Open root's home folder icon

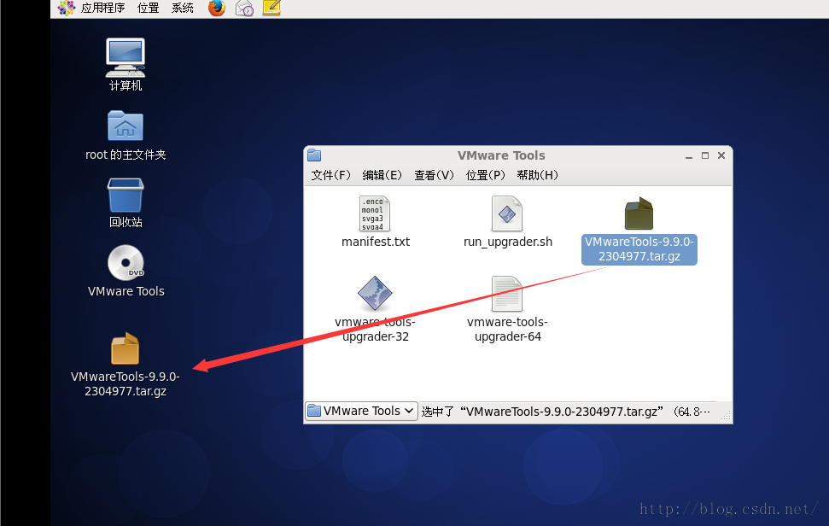tap(126, 126)
